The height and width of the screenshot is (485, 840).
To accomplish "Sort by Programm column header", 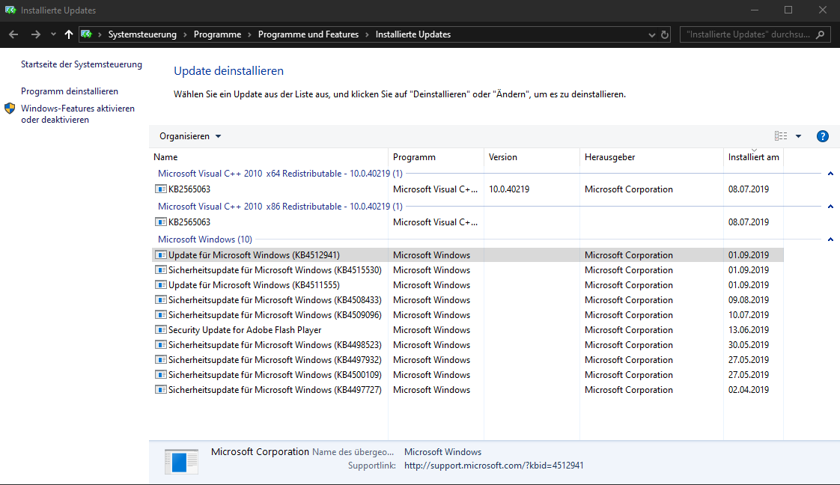I will 414,157.
